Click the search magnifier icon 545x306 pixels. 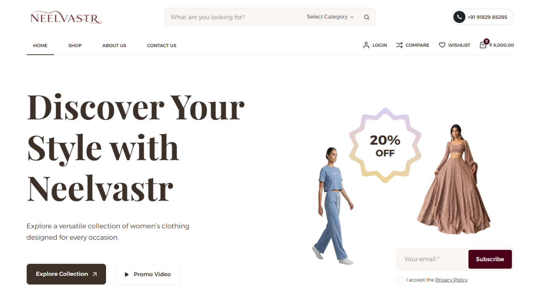coord(367,17)
